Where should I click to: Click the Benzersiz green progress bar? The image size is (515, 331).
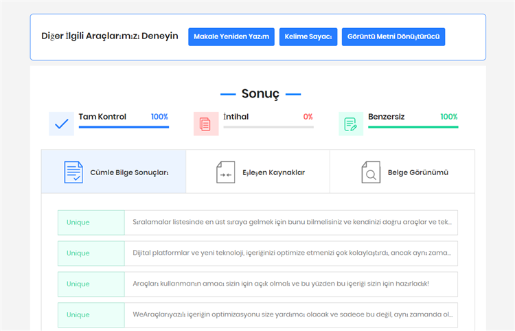[x=413, y=127]
